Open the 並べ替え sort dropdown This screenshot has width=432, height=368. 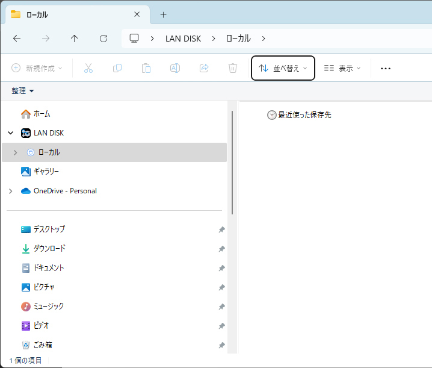click(x=282, y=69)
